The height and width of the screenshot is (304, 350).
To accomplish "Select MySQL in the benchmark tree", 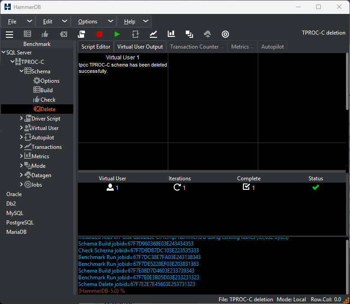I will coord(15,213).
